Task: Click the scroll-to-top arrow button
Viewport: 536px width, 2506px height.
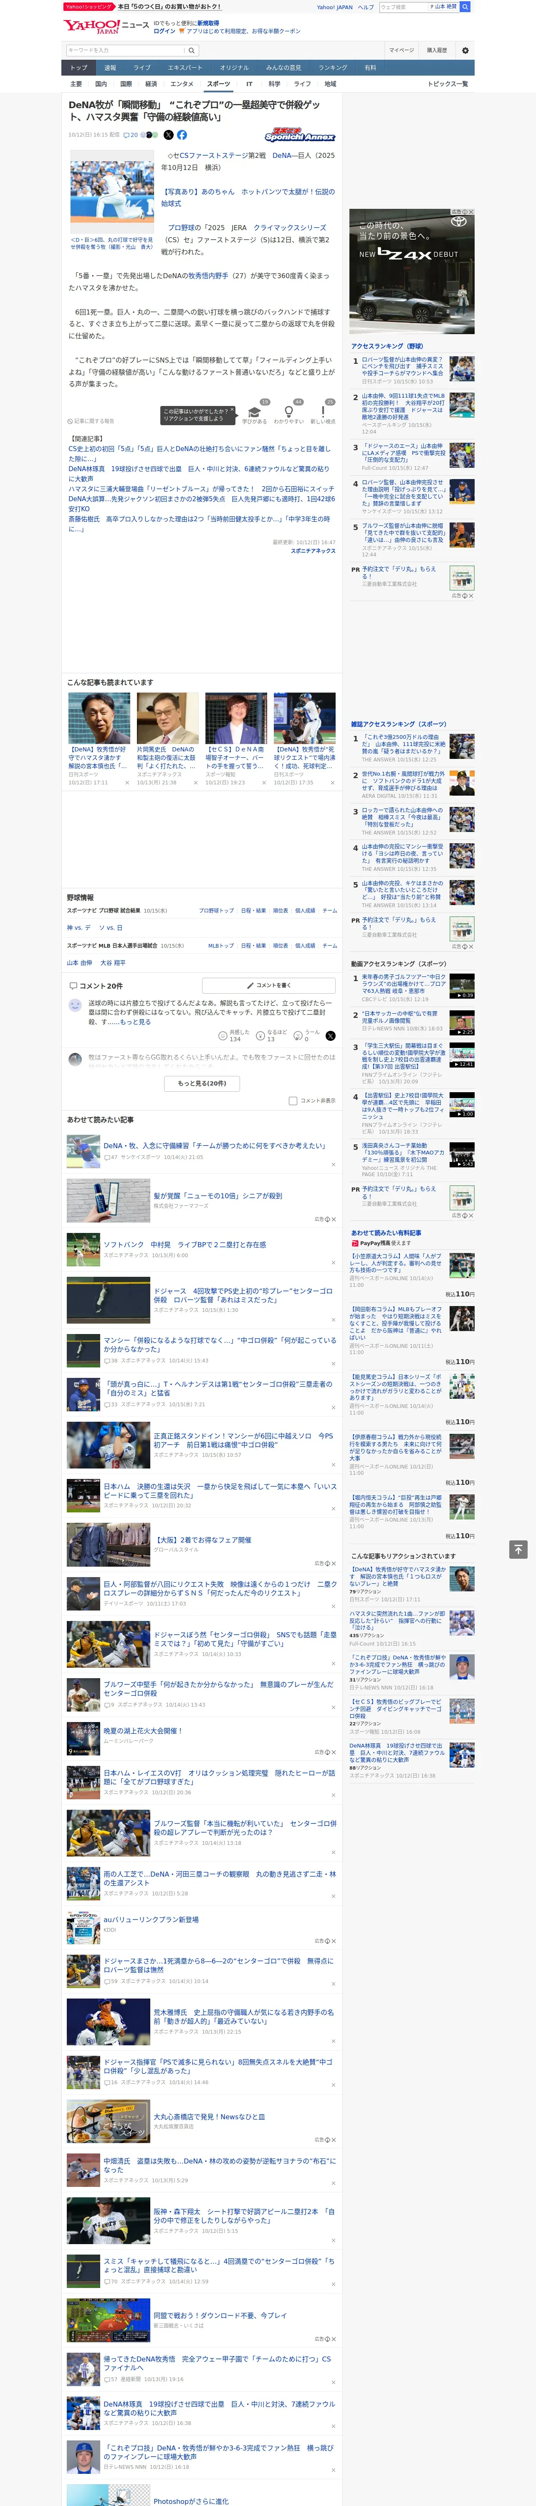Action: coord(518,1549)
